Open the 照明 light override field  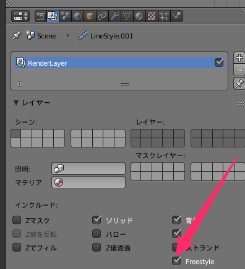[88, 169]
